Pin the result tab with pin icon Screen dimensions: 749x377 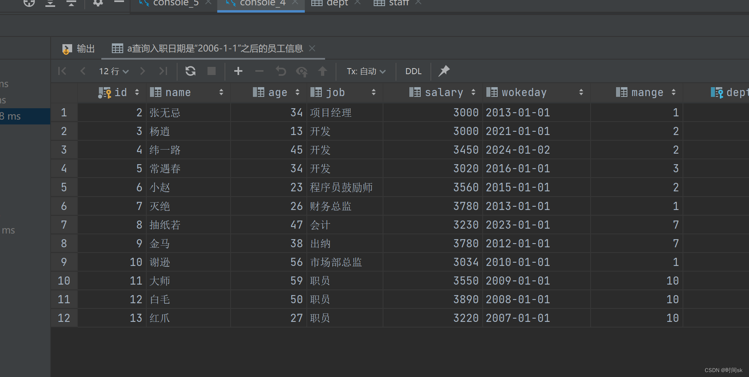click(444, 71)
